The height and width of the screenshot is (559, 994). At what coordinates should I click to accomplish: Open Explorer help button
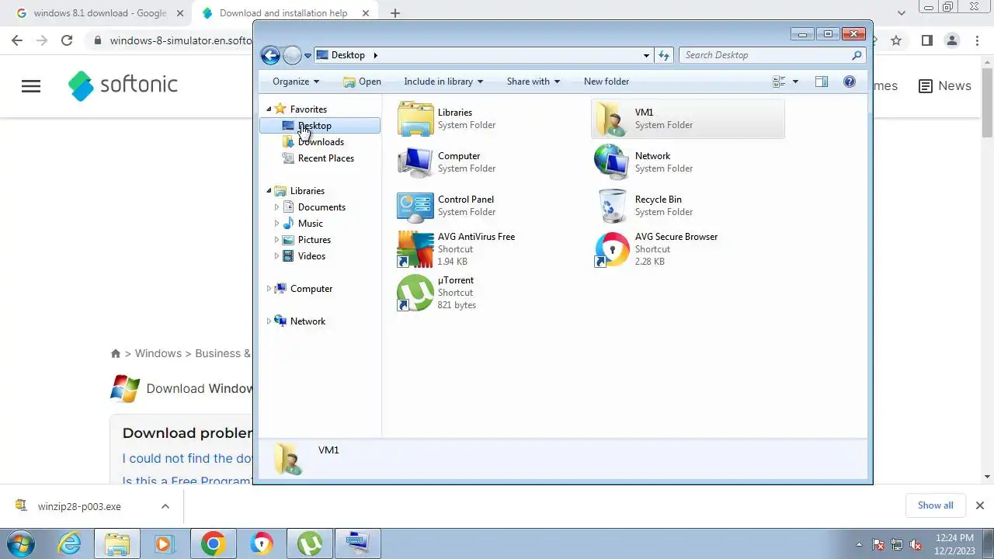point(850,82)
